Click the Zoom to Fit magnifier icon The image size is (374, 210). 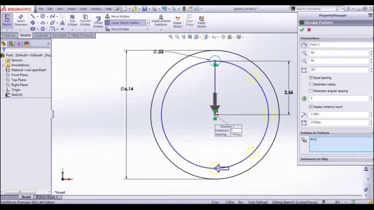(171, 37)
